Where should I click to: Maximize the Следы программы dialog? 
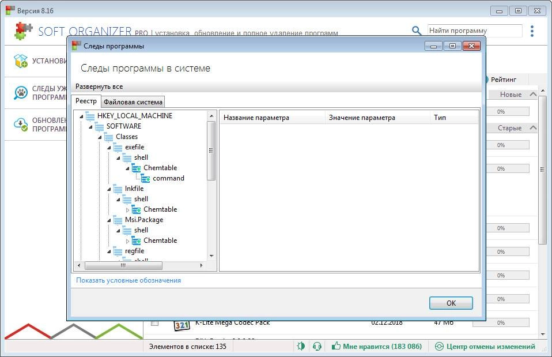[452, 46]
